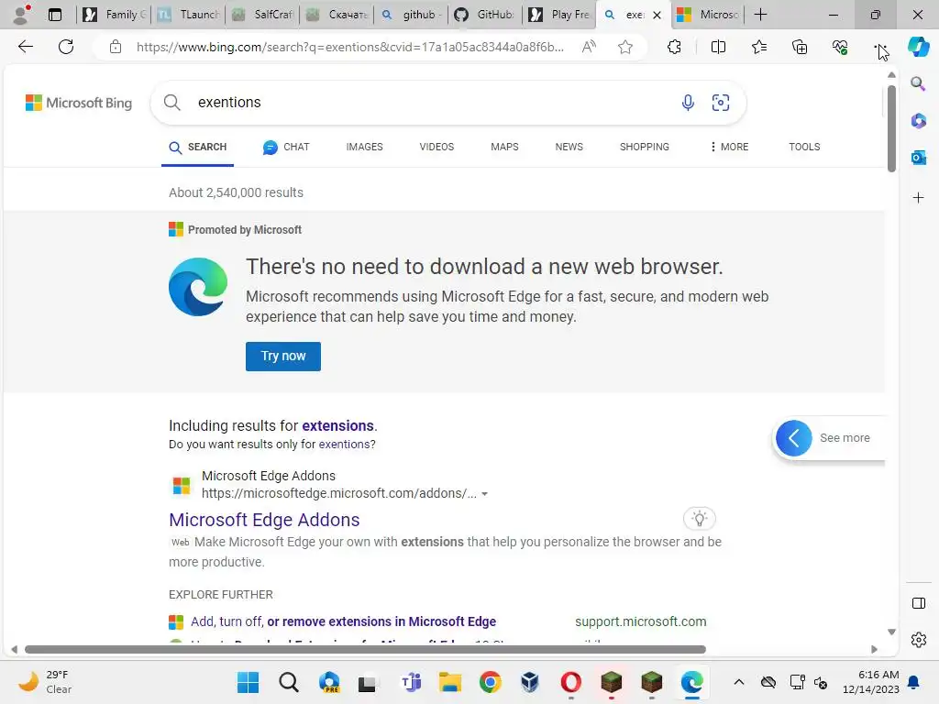The height and width of the screenshot is (704, 939).
Task: Open the Collections icon
Action: pos(800,47)
